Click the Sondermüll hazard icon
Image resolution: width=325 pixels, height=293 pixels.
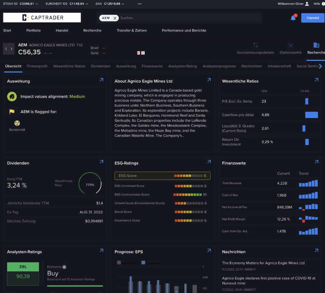tap(17, 123)
